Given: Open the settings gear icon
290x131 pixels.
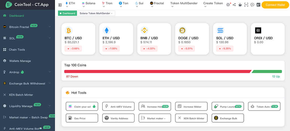Looking at the screenshot, I should tap(228, 5).
